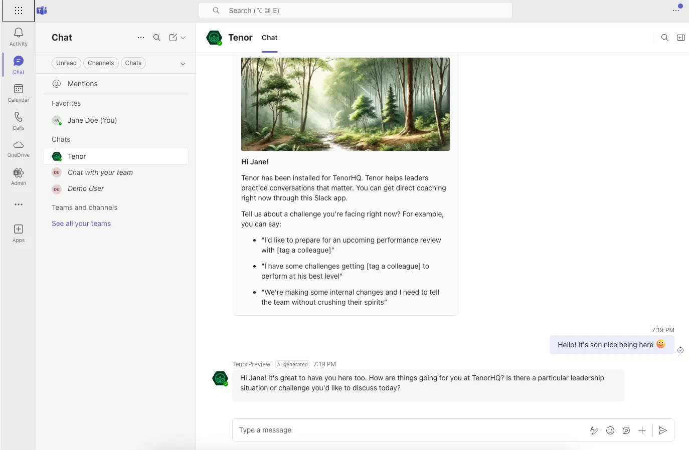The width and height of the screenshot is (689, 450).
Task: Open the side panel icon in chat header
Action: (681, 38)
